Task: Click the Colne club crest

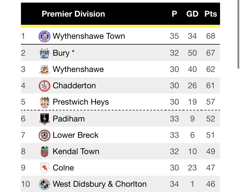Action: (x=45, y=168)
